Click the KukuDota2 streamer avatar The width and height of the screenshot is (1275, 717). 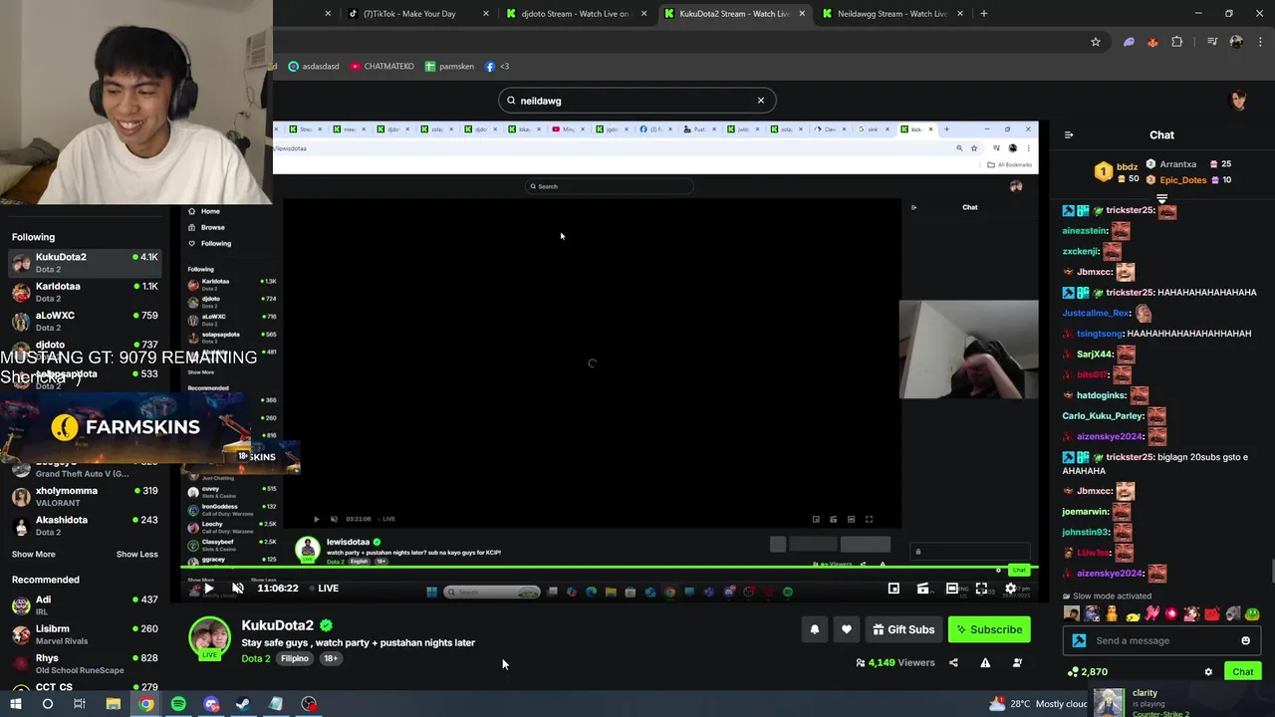point(209,638)
